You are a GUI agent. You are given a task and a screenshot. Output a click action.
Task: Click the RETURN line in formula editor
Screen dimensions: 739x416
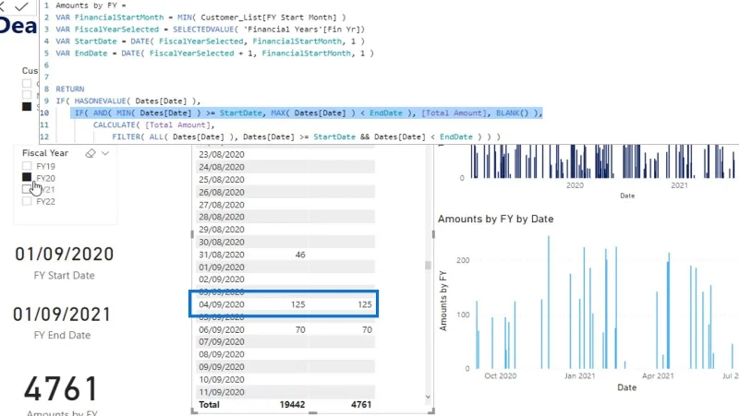pos(70,89)
